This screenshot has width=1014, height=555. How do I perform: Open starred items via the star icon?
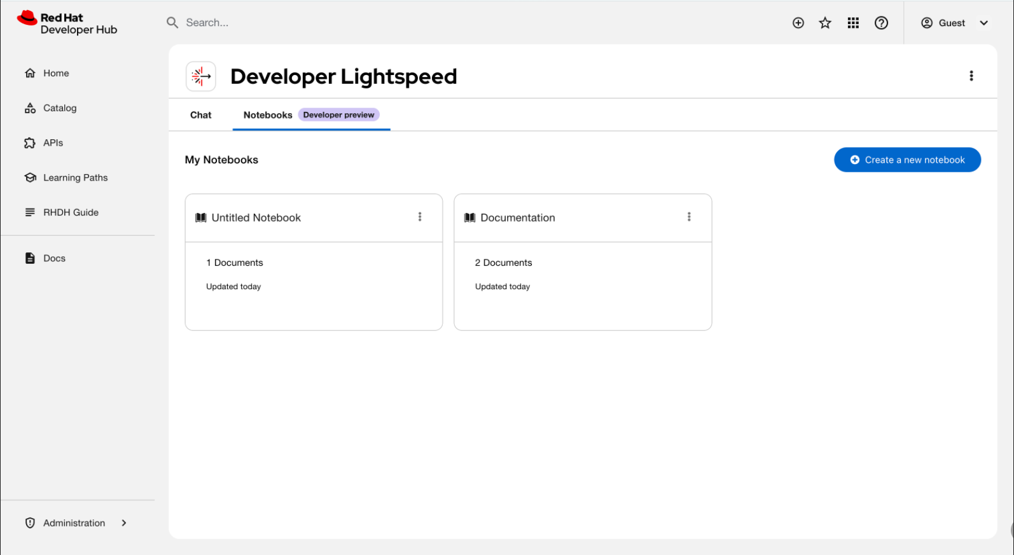(825, 23)
